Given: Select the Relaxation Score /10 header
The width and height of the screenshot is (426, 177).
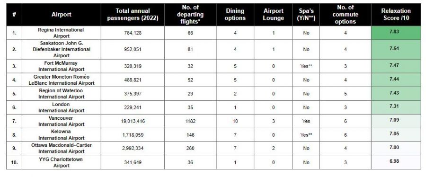Looking at the screenshot, I should tap(396, 15).
